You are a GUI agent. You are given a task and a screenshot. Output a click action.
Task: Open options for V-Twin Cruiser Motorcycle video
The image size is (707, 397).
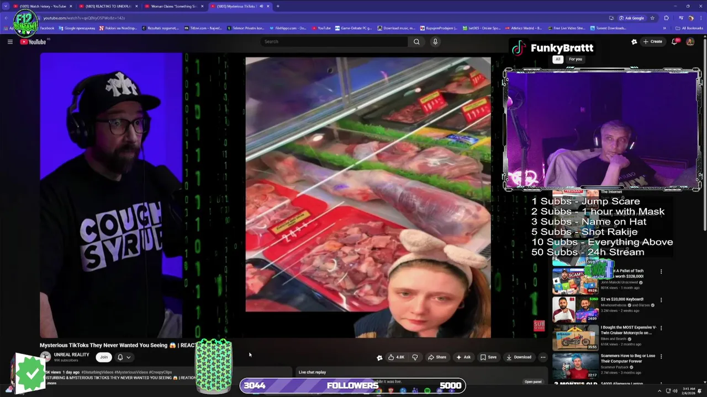(x=661, y=328)
